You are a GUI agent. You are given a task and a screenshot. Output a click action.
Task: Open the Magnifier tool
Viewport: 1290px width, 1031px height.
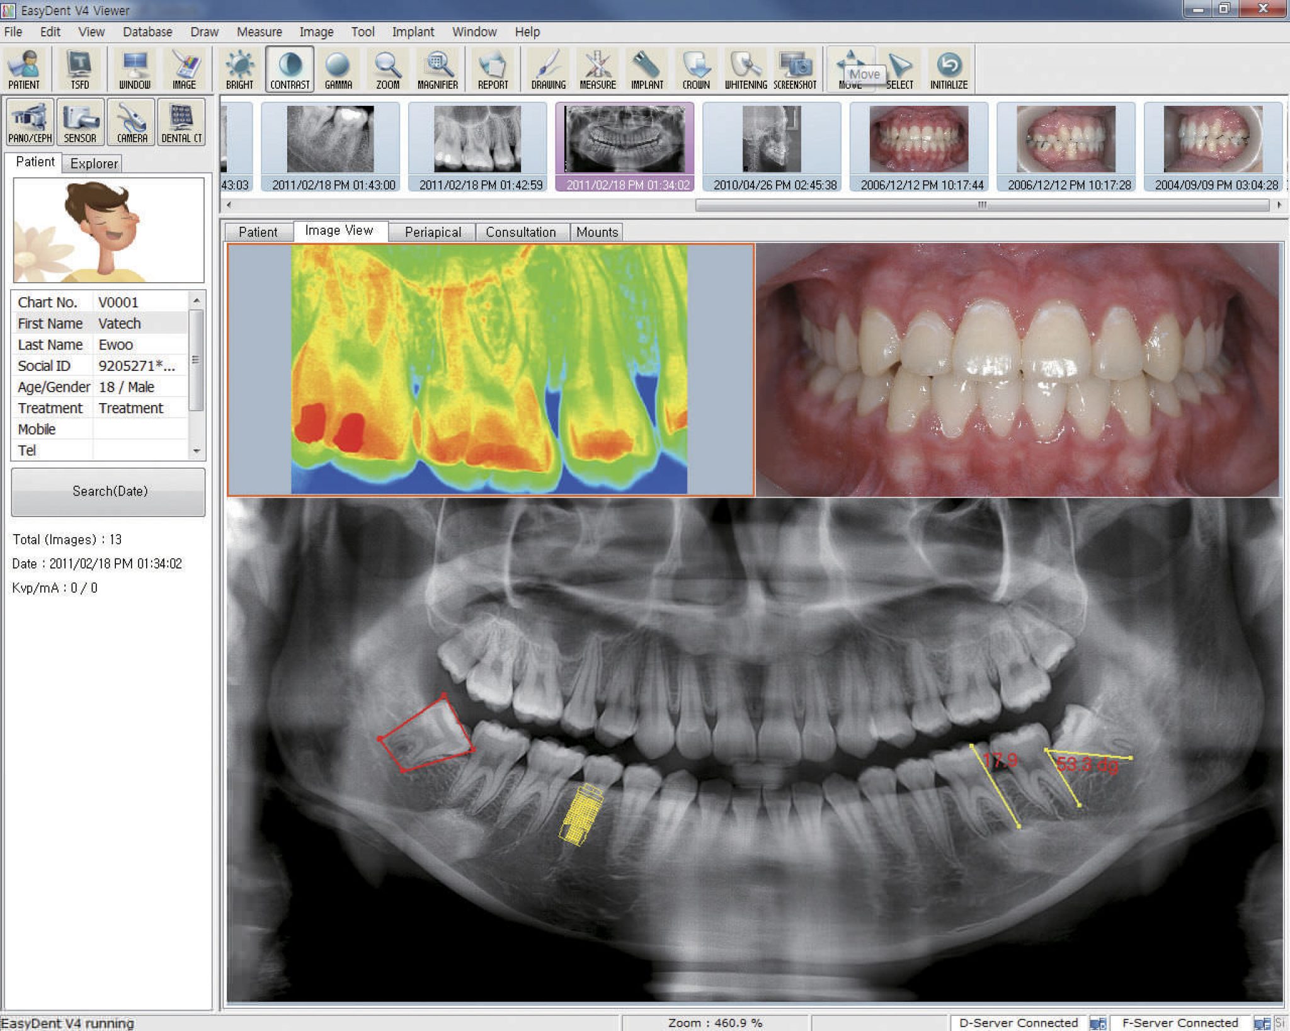439,68
